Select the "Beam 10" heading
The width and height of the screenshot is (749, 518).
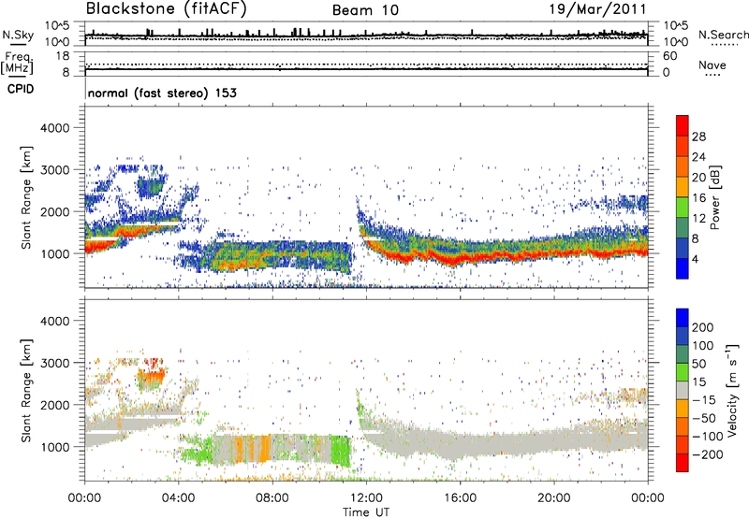[x=365, y=10]
